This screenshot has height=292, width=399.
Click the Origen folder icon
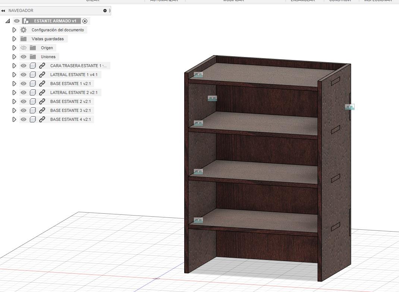click(x=33, y=48)
